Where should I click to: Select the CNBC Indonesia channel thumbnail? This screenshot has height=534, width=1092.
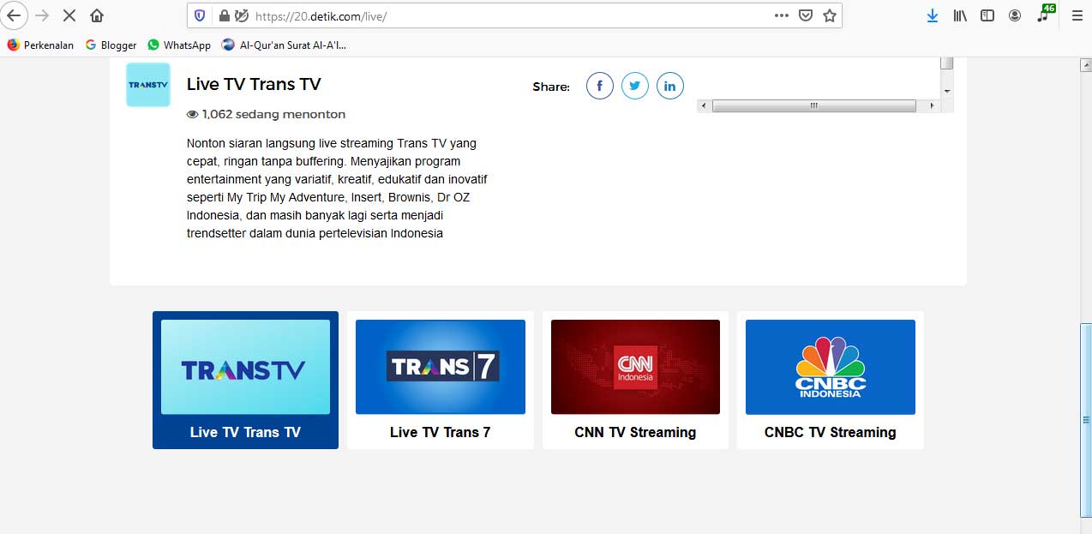(831, 367)
